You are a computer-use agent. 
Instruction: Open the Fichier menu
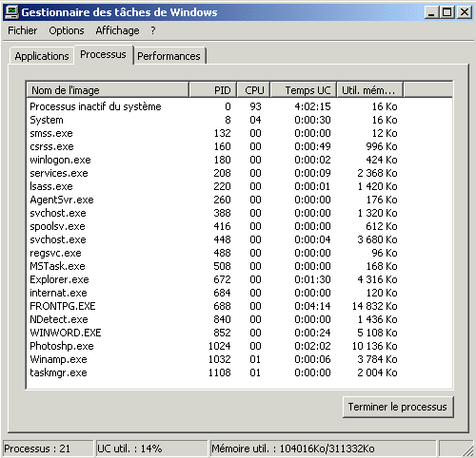tap(22, 30)
